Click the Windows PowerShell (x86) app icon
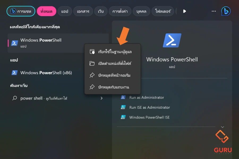The height and width of the screenshot is (159, 239). click(15, 73)
